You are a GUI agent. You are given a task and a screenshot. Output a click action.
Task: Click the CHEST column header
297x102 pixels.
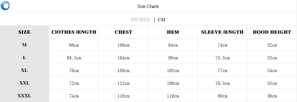(x=123, y=32)
